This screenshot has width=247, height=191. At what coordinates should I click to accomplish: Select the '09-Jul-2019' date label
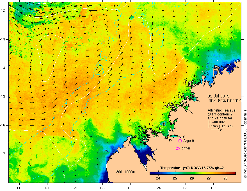click(x=218, y=96)
